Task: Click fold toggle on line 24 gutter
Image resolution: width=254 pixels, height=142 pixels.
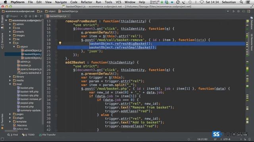Action: pos(56,62)
